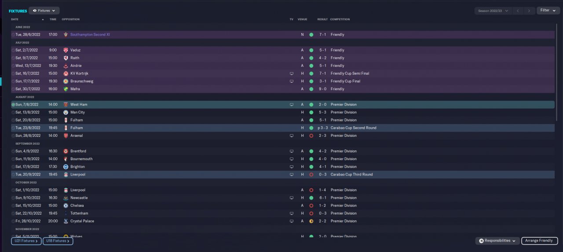Click the Vaduz club badge

(66, 50)
